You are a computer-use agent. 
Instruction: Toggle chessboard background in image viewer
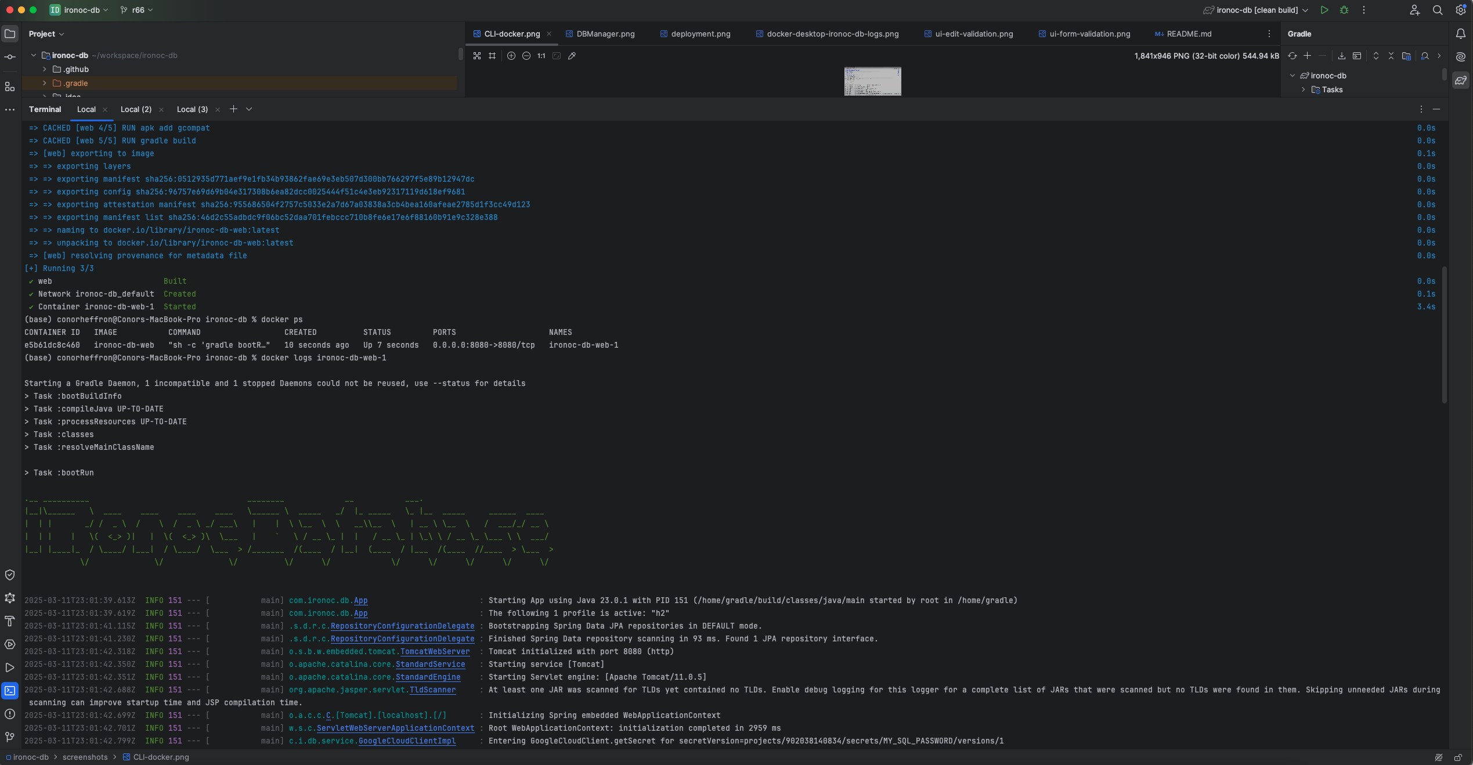(477, 56)
